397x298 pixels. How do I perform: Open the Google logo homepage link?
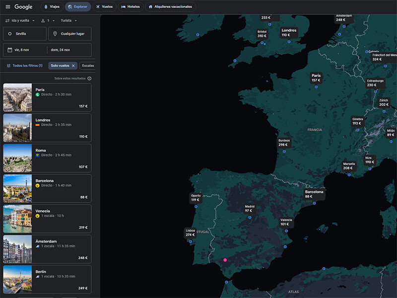click(x=23, y=7)
